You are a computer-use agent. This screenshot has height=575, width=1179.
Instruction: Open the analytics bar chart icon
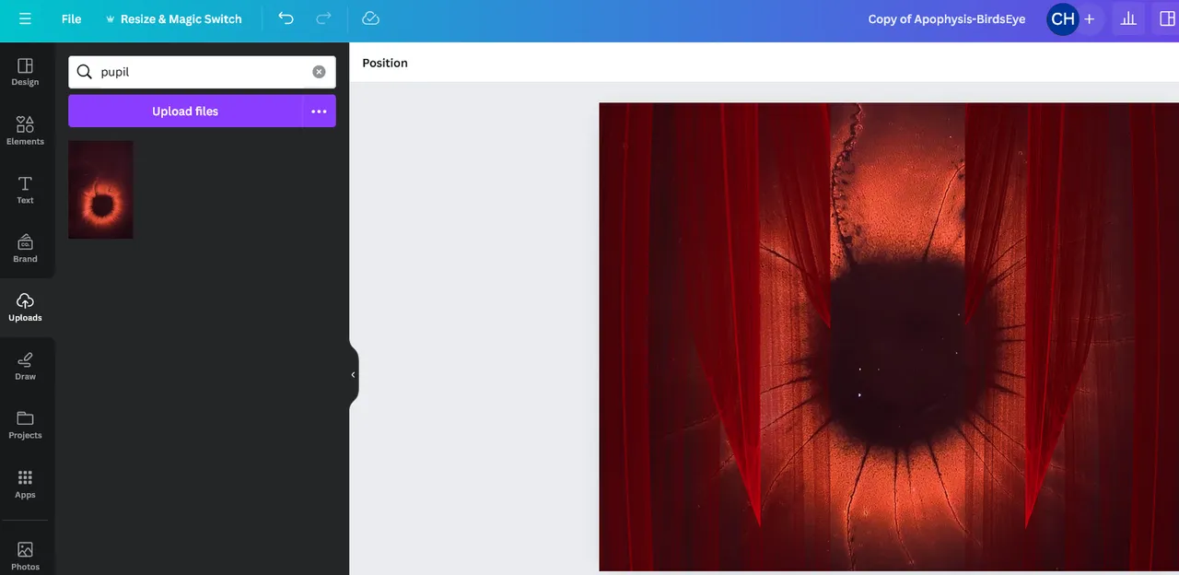[x=1127, y=18]
